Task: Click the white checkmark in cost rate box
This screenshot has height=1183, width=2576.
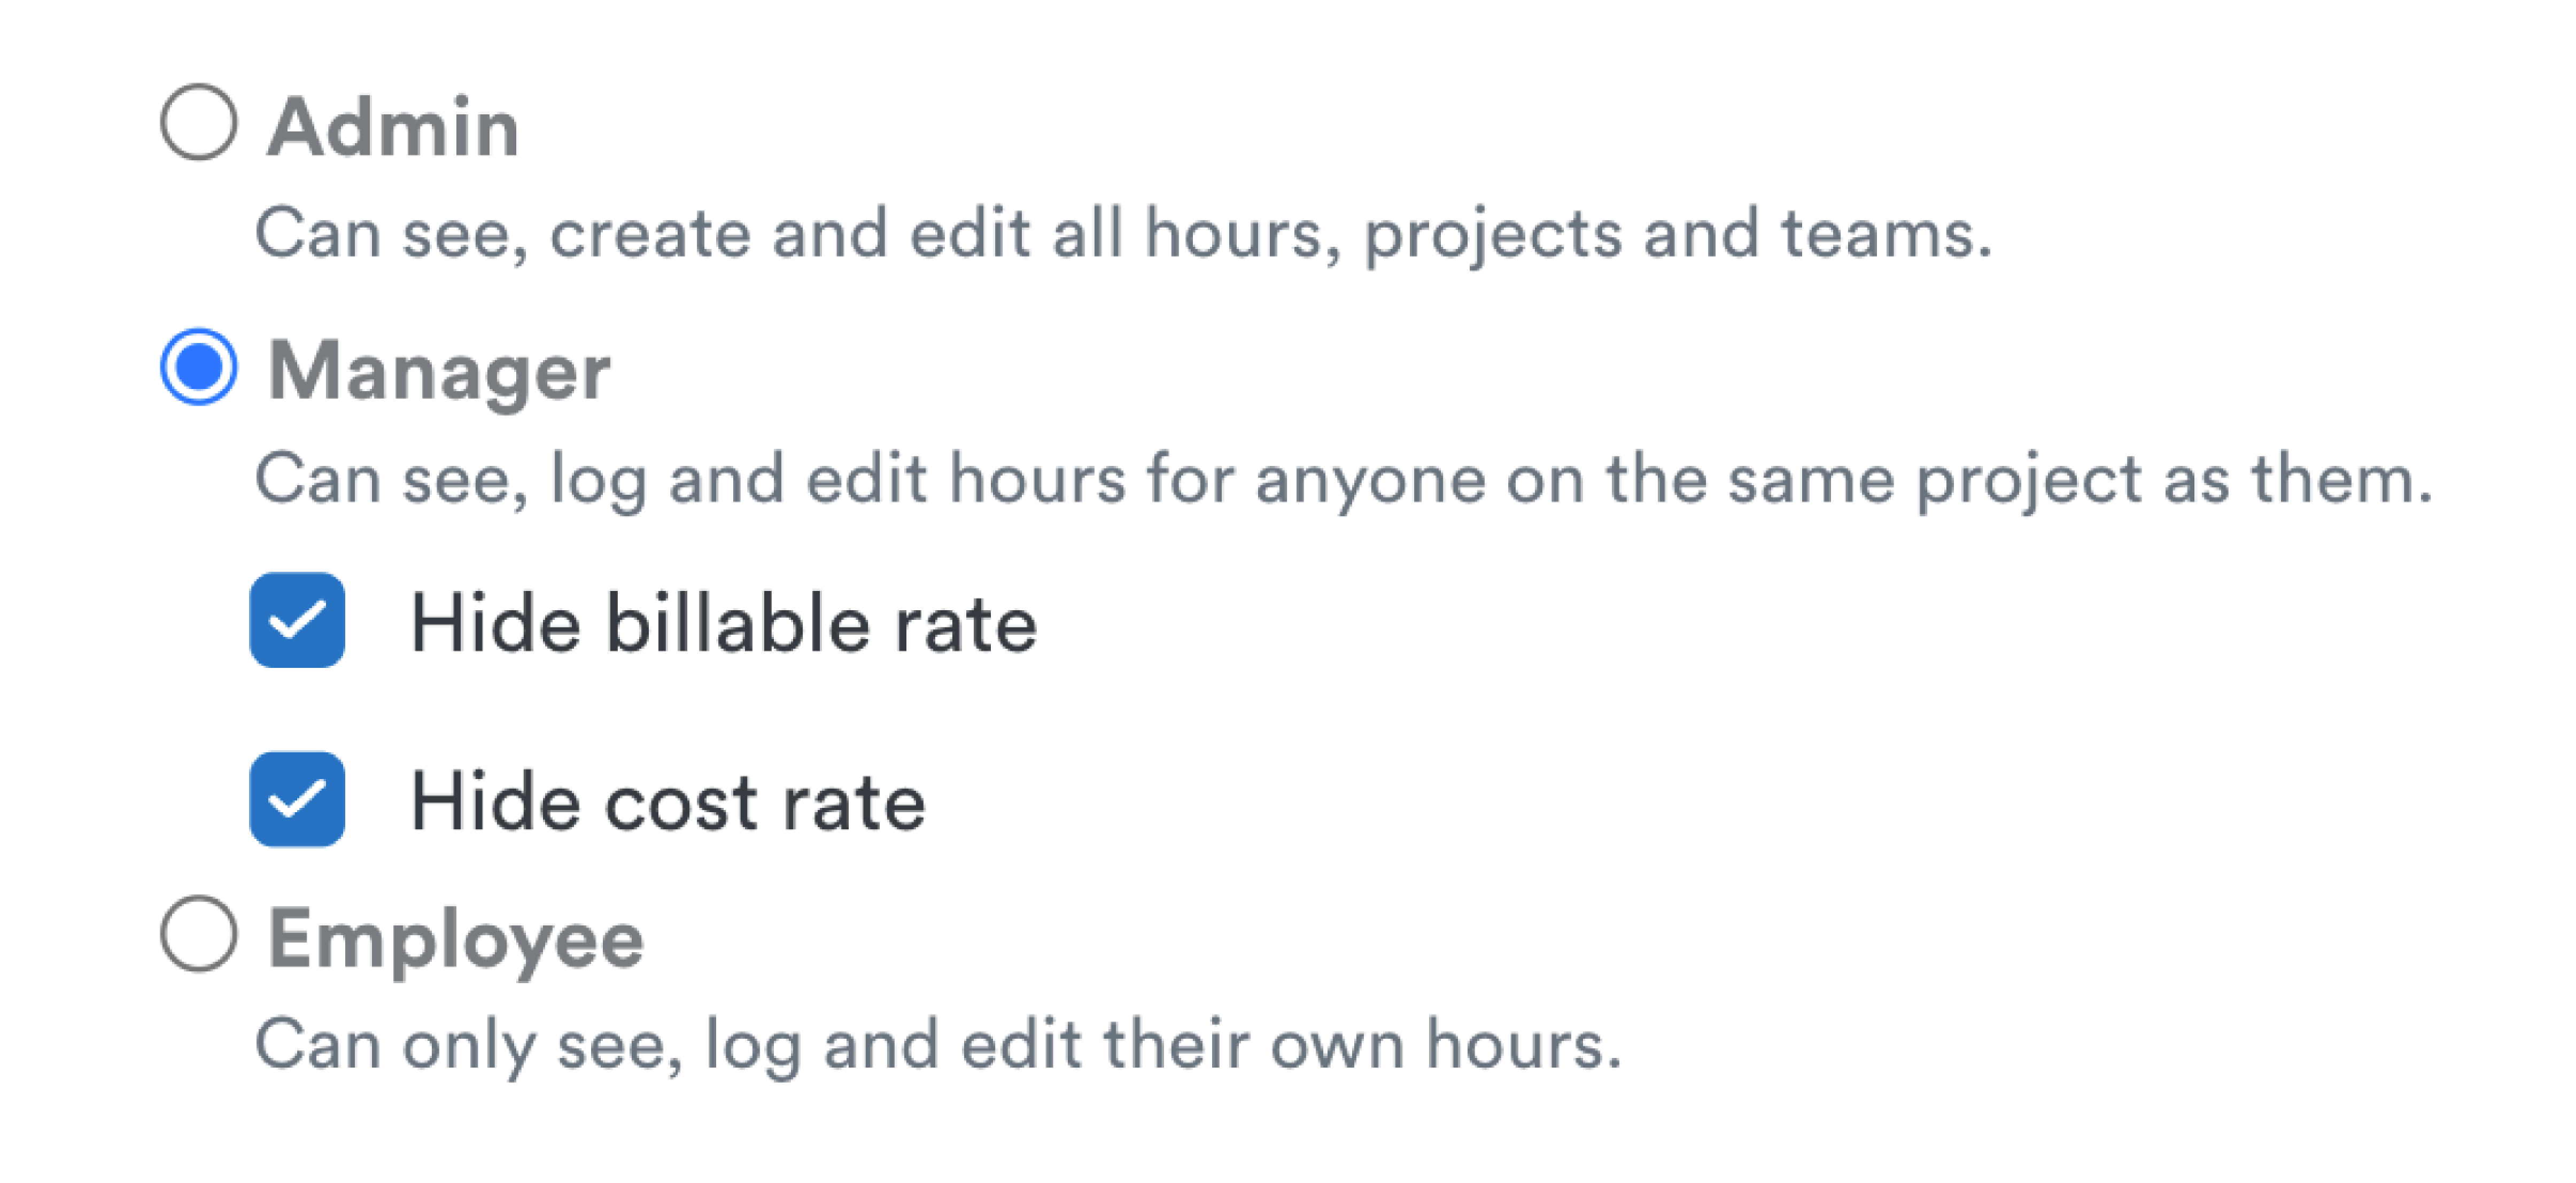Action: [x=297, y=800]
